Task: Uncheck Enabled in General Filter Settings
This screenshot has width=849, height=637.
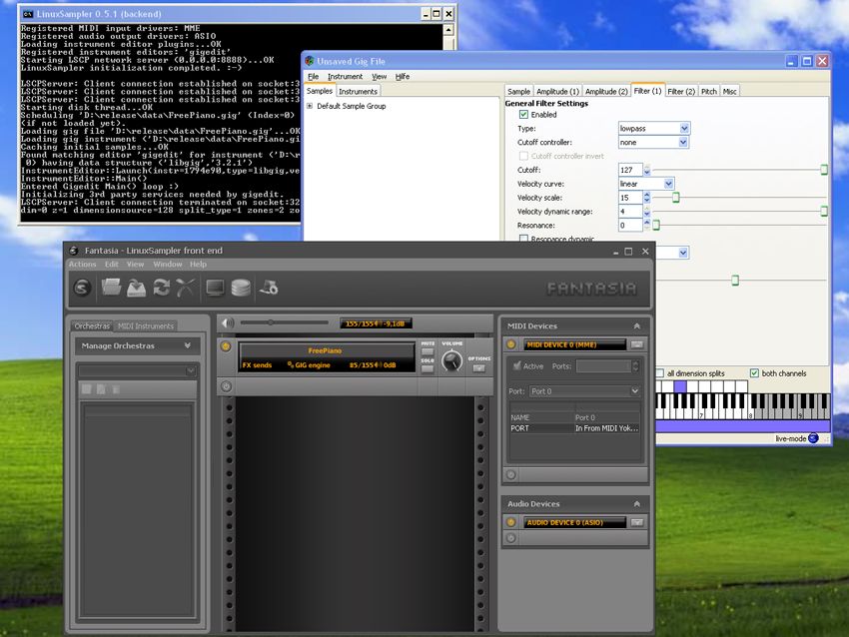Action: pyautogui.click(x=523, y=114)
